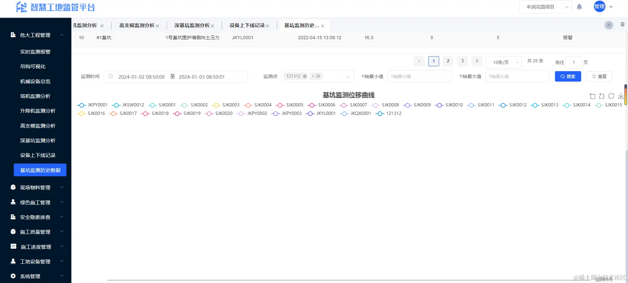Go to the previous page with the arrow

click(x=419, y=61)
